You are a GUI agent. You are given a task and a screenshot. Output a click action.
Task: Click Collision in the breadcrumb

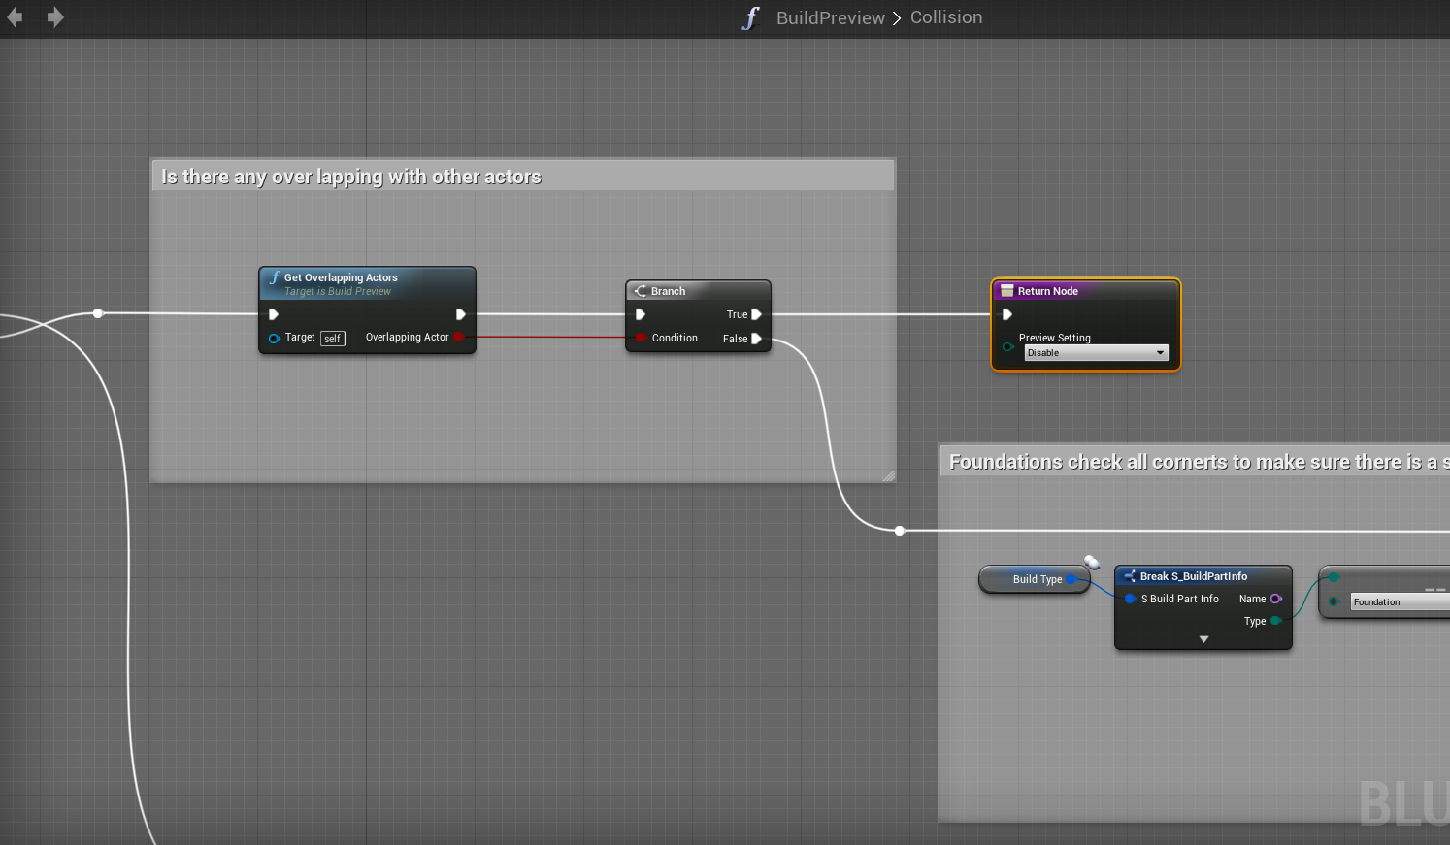[945, 17]
